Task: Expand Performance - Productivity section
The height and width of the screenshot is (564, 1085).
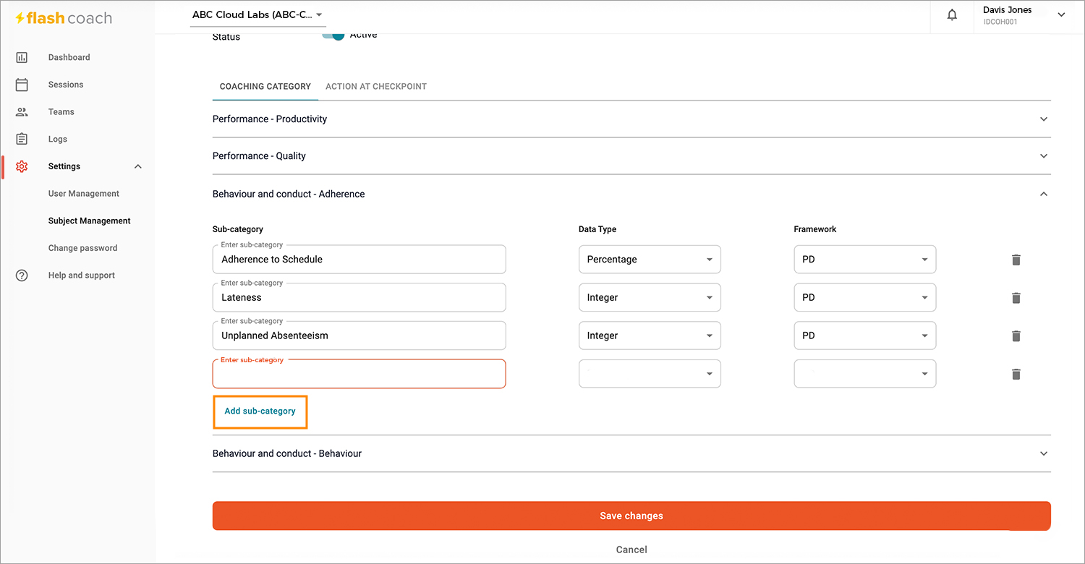Action: pos(631,119)
